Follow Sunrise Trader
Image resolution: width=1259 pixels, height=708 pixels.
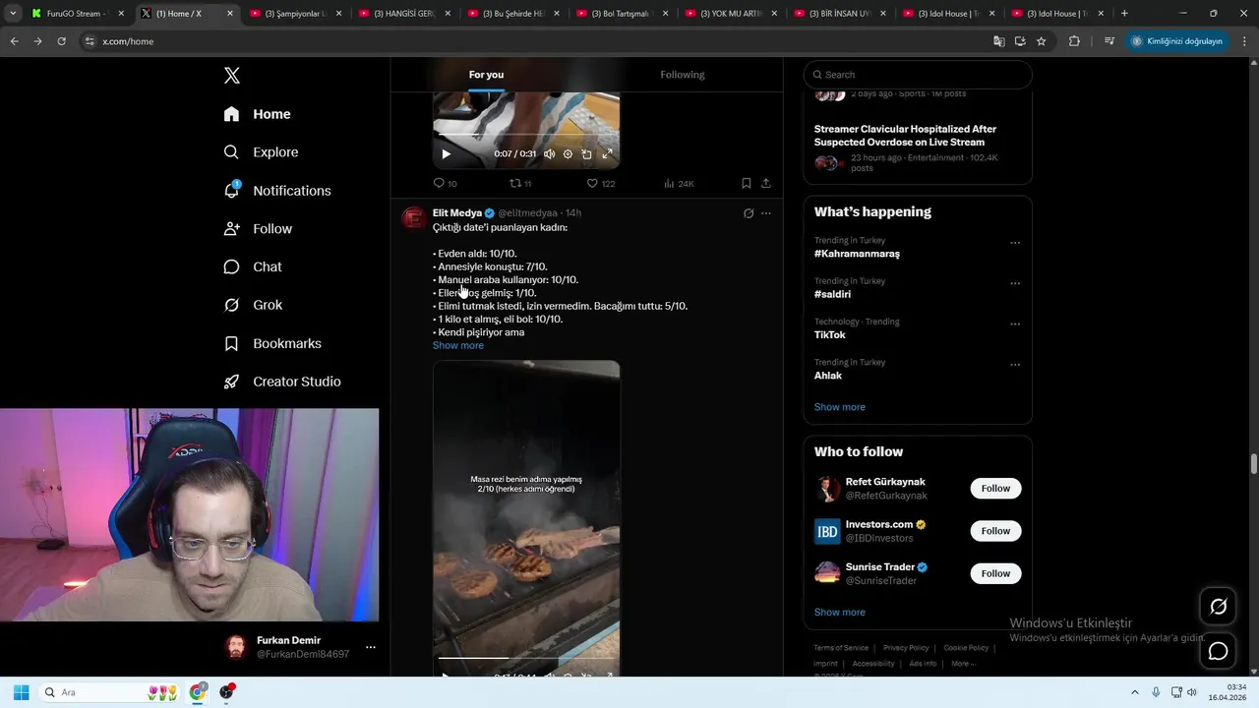[x=995, y=573]
